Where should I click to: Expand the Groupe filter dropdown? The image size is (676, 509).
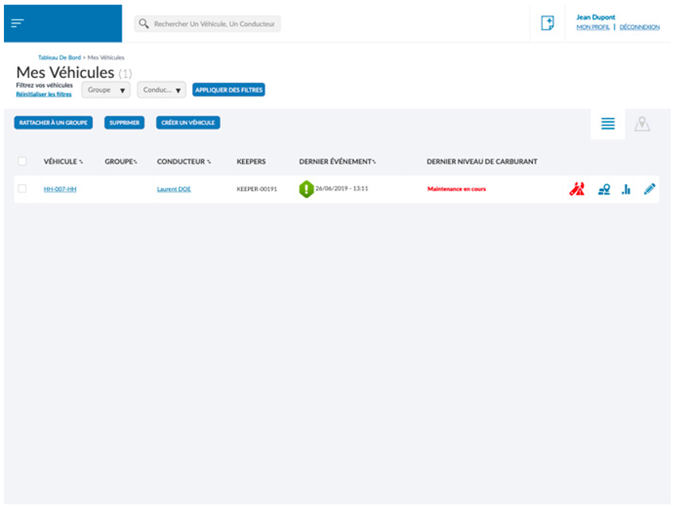(105, 90)
